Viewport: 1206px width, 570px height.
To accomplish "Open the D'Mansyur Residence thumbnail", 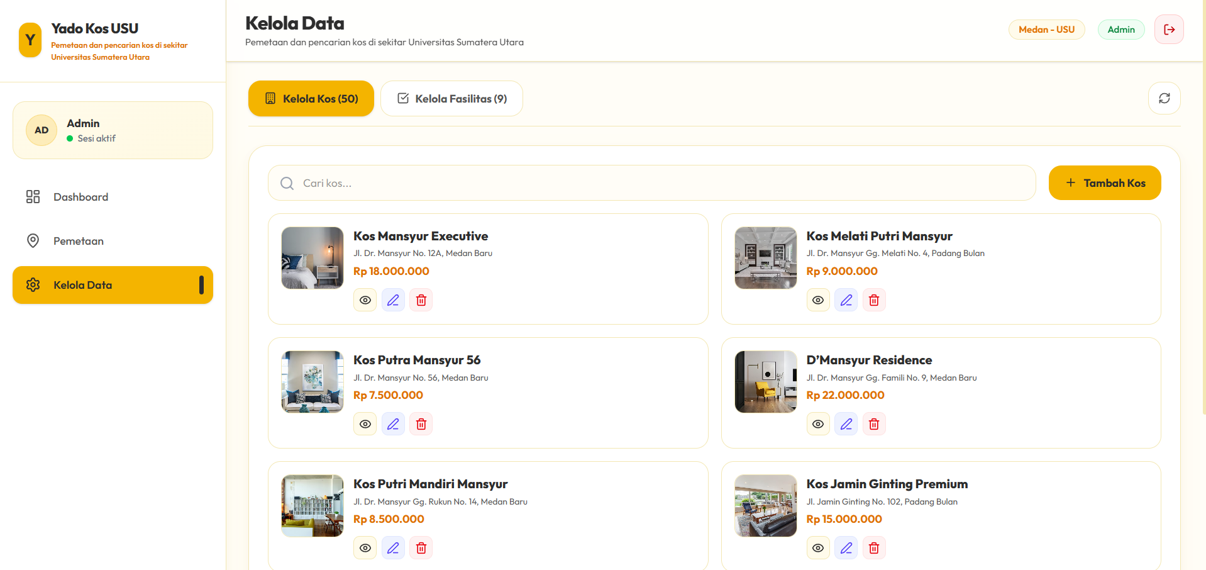I will (x=766, y=382).
